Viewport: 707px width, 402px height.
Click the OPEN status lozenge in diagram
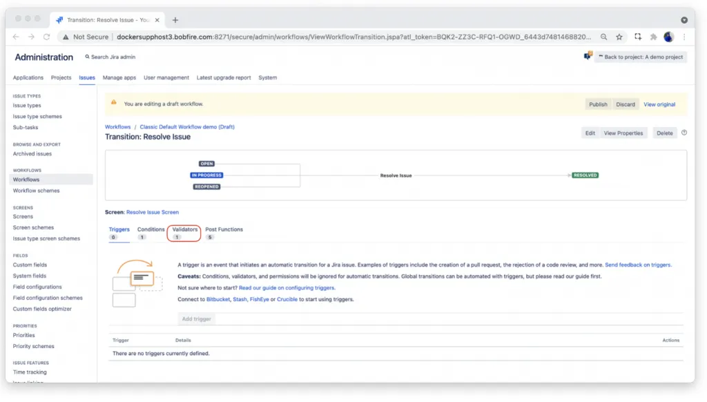pos(206,164)
